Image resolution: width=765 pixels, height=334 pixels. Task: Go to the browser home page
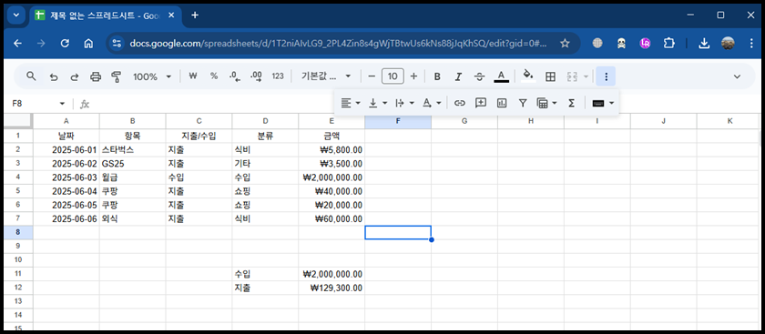pyautogui.click(x=88, y=44)
